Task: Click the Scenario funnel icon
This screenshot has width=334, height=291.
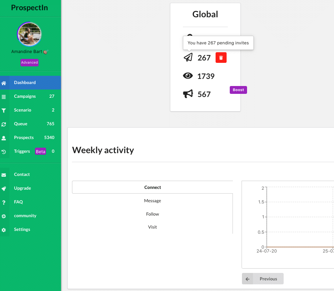Action: [x=4, y=110]
